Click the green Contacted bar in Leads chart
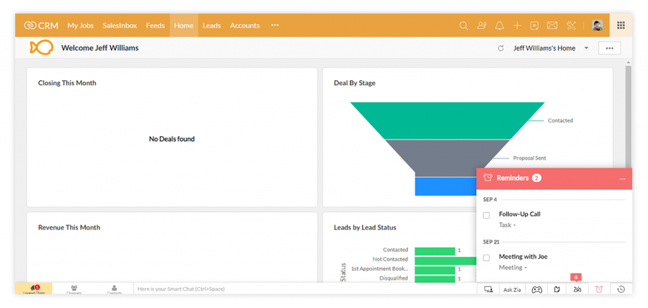648x308 pixels. pyautogui.click(x=435, y=250)
